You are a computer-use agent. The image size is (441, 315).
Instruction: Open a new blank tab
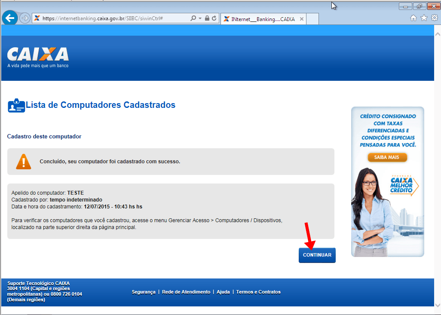click(x=312, y=19)
